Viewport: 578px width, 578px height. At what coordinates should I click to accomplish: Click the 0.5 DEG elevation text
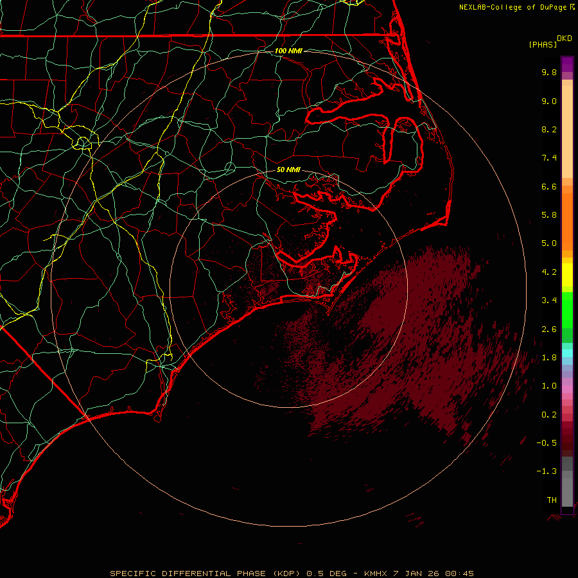point(327,574)
